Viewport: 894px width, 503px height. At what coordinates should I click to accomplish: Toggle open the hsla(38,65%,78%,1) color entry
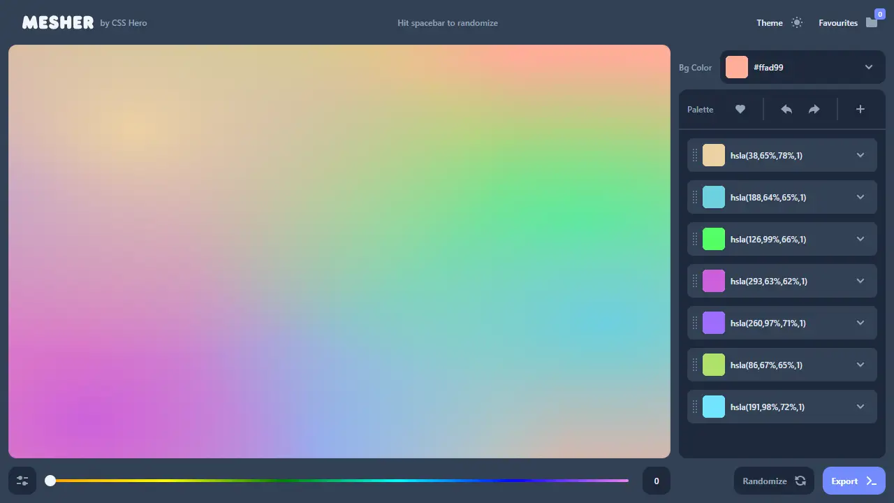coord(860,155)
